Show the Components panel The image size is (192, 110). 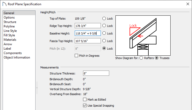[x=13, y=53]
